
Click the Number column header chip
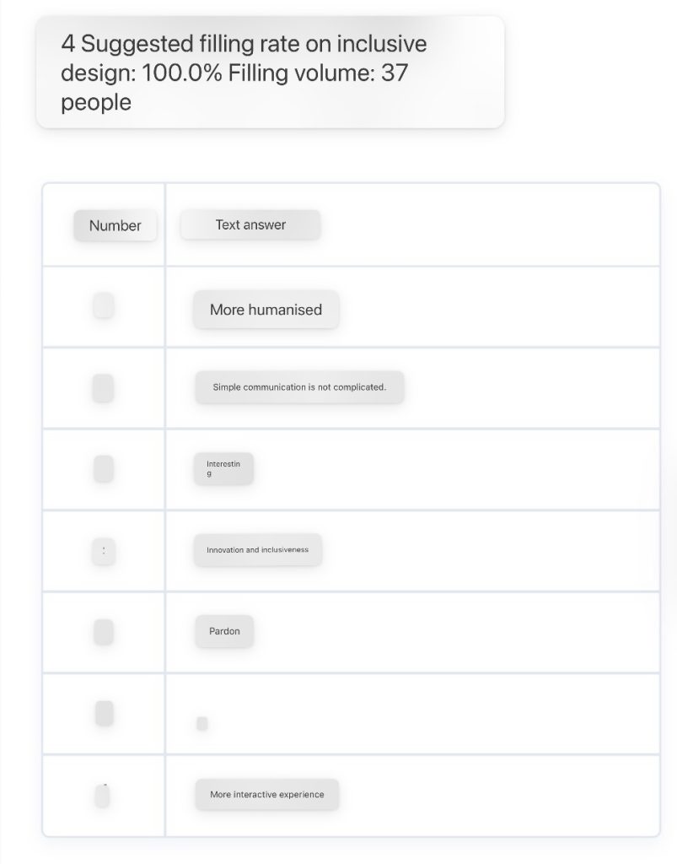tap(115, 225)
